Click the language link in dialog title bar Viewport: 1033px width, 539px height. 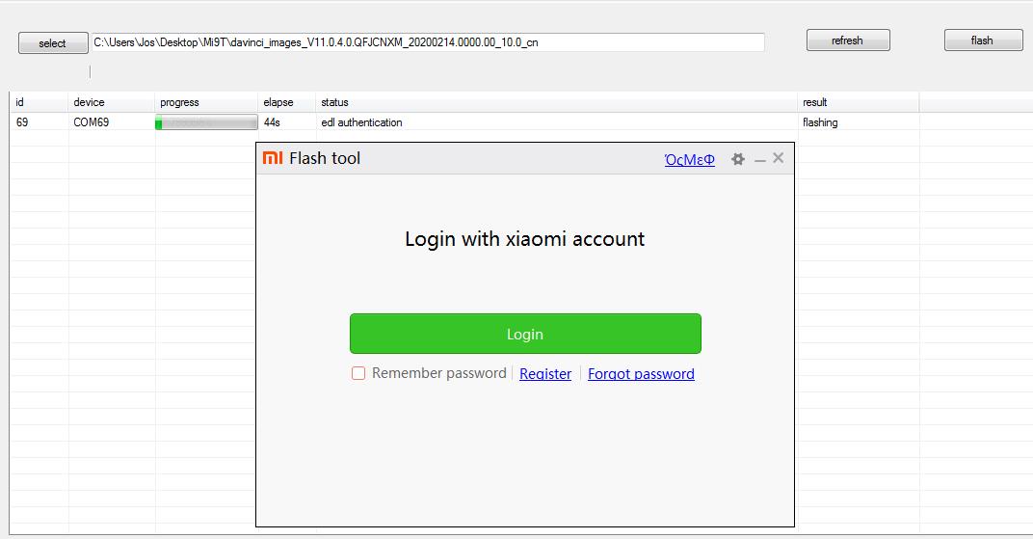coord(689,159)
